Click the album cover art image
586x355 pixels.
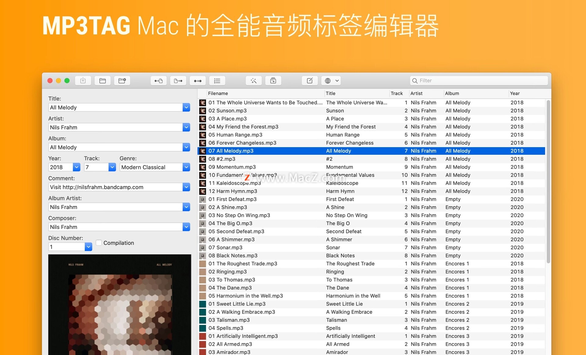coord(120,305)
